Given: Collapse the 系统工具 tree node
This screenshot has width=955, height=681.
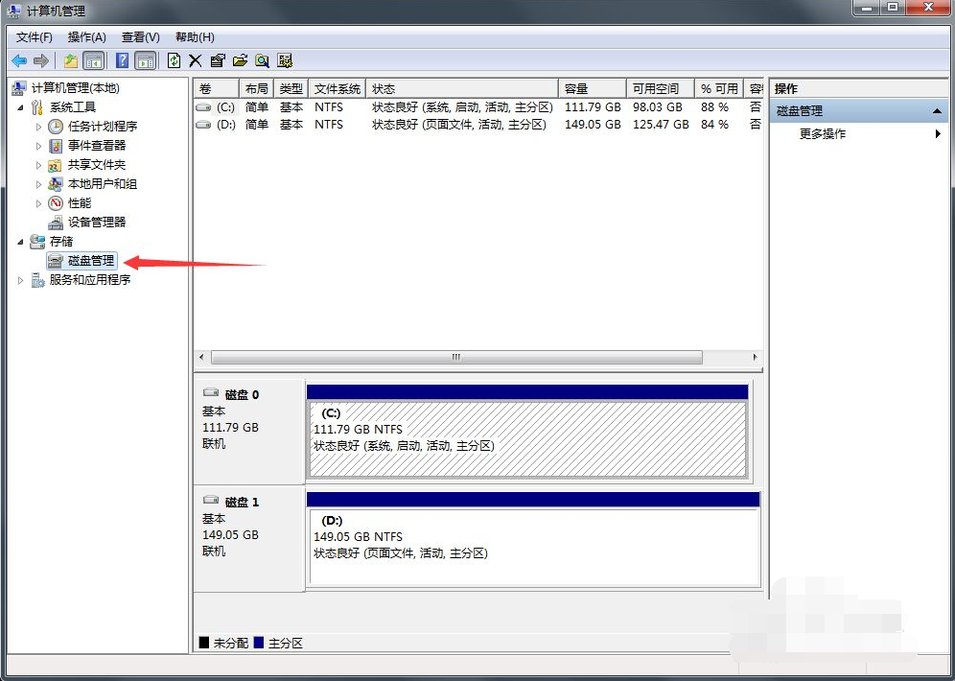Looking at the screenshot, I should click(x=21, y=107).
